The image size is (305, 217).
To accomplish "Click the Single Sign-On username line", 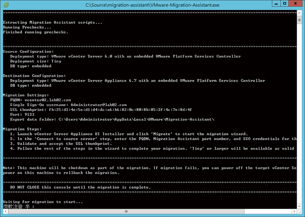I will (68, 105).
